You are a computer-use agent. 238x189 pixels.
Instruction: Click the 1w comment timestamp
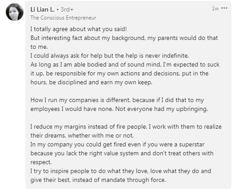pos(215,8)
